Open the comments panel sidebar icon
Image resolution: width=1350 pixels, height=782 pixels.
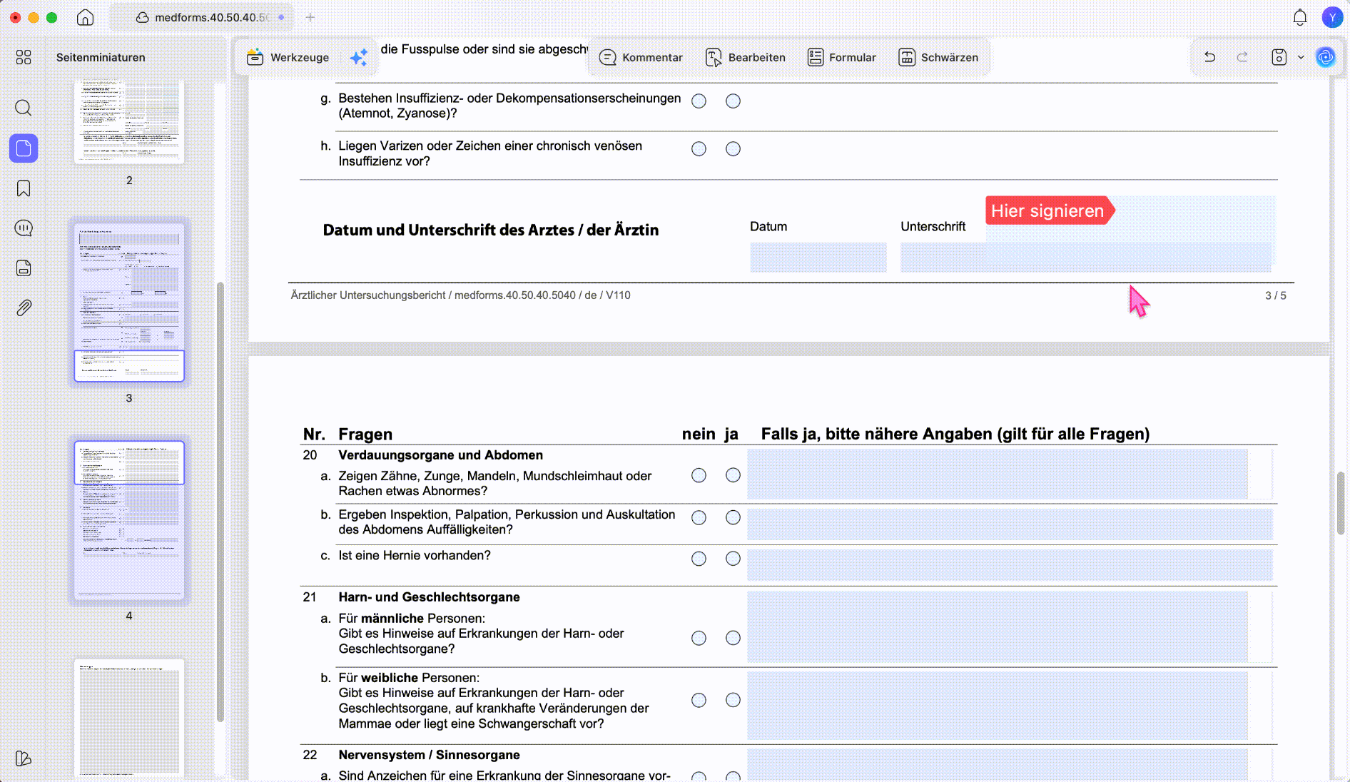point(24,228)
